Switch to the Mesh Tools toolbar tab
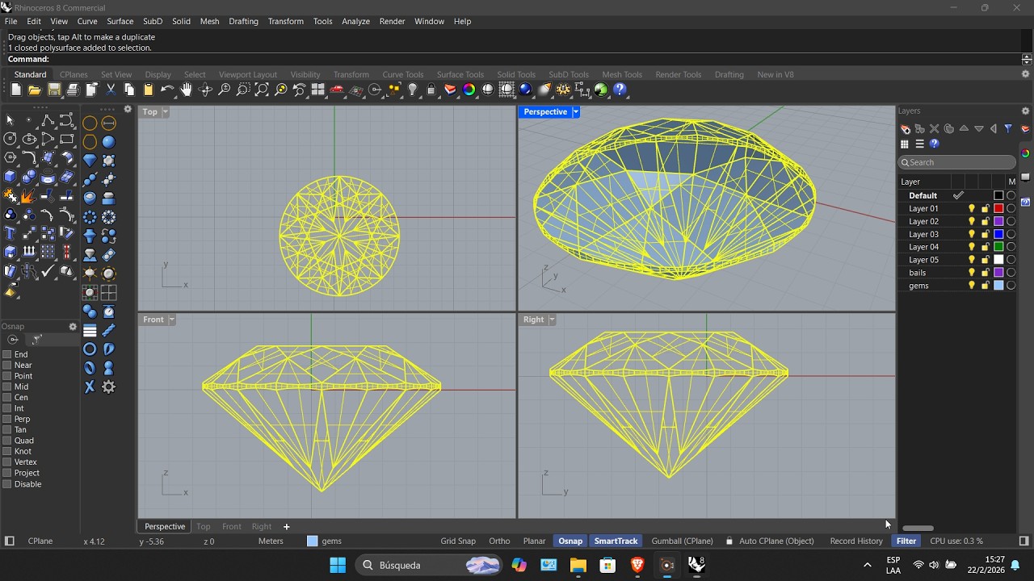 [622, 74]
